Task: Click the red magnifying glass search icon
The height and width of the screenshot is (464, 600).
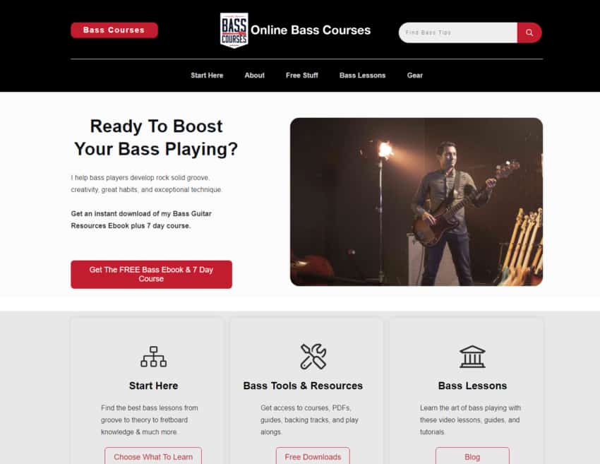Action: pos(529,32)
